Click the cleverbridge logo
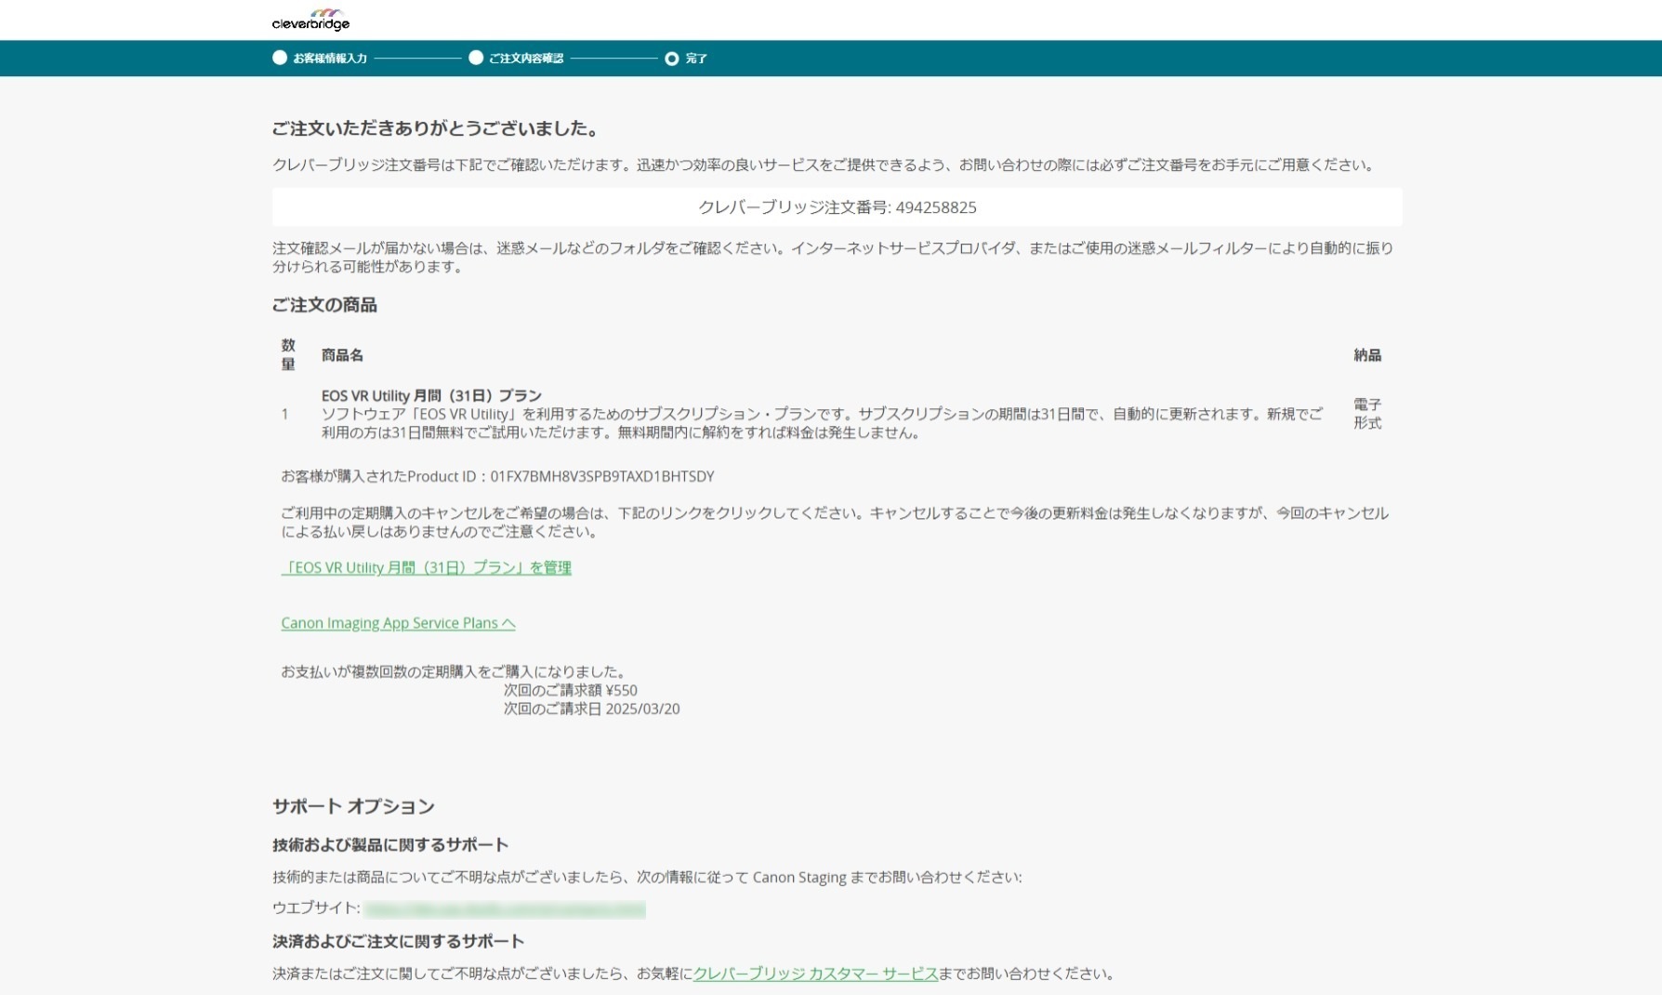 click(x=310, y=20)
